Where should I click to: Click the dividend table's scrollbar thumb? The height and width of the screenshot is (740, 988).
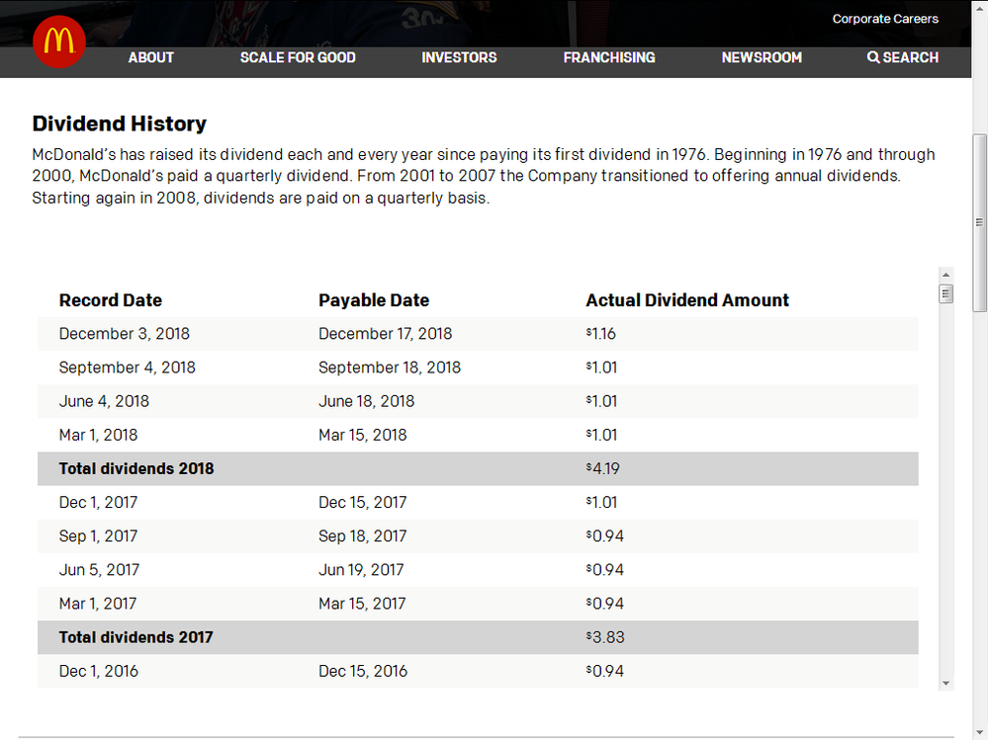(946, 293)
